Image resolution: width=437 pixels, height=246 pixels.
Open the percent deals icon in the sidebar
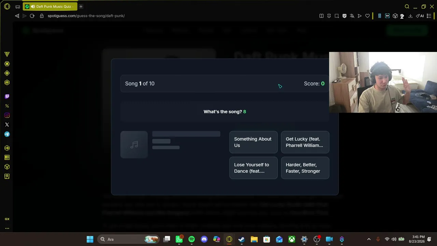7,106
